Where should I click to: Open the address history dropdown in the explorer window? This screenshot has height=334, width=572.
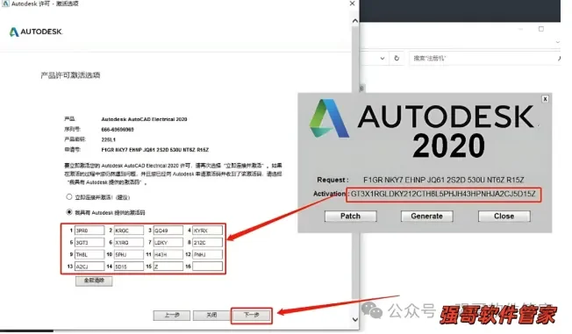click(x=382, y=58)
